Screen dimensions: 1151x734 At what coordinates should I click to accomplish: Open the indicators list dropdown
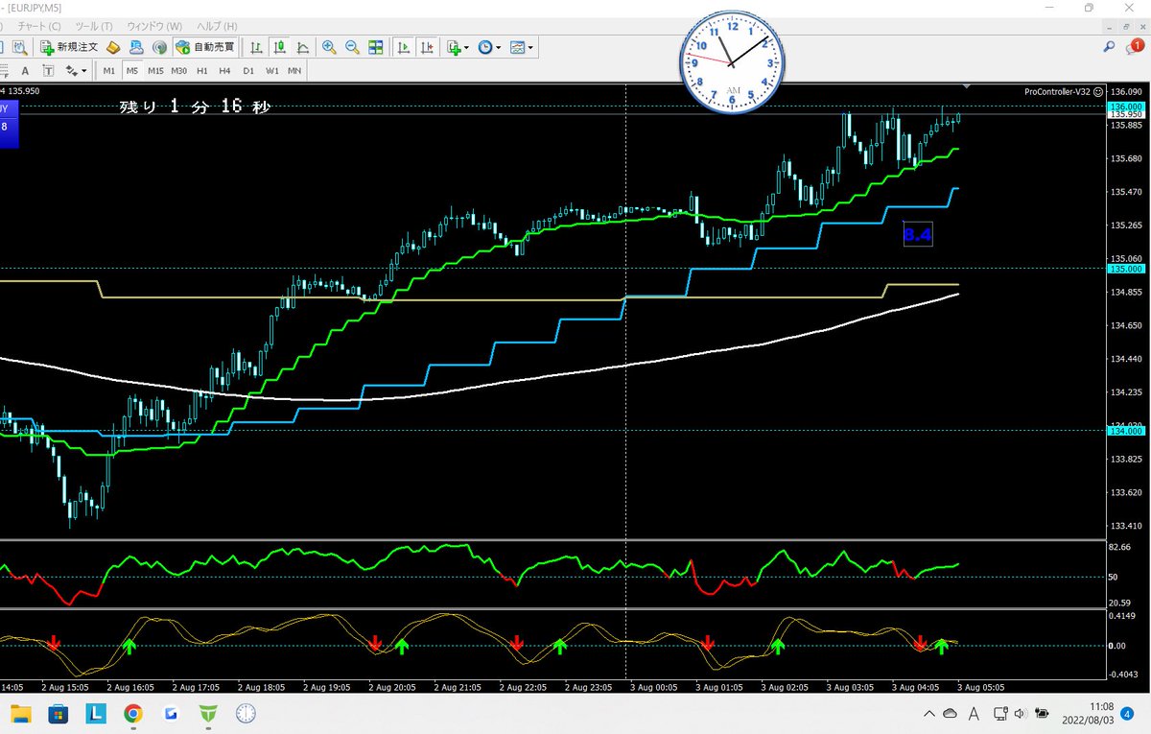point(458,46)
